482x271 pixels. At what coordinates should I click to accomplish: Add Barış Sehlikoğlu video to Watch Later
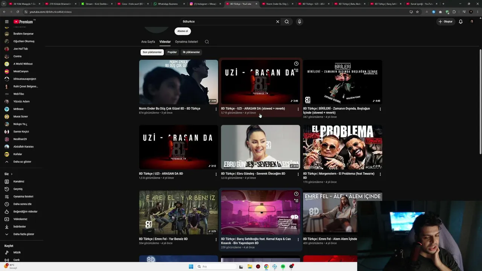pyautogui.click(x=296, y=194)
